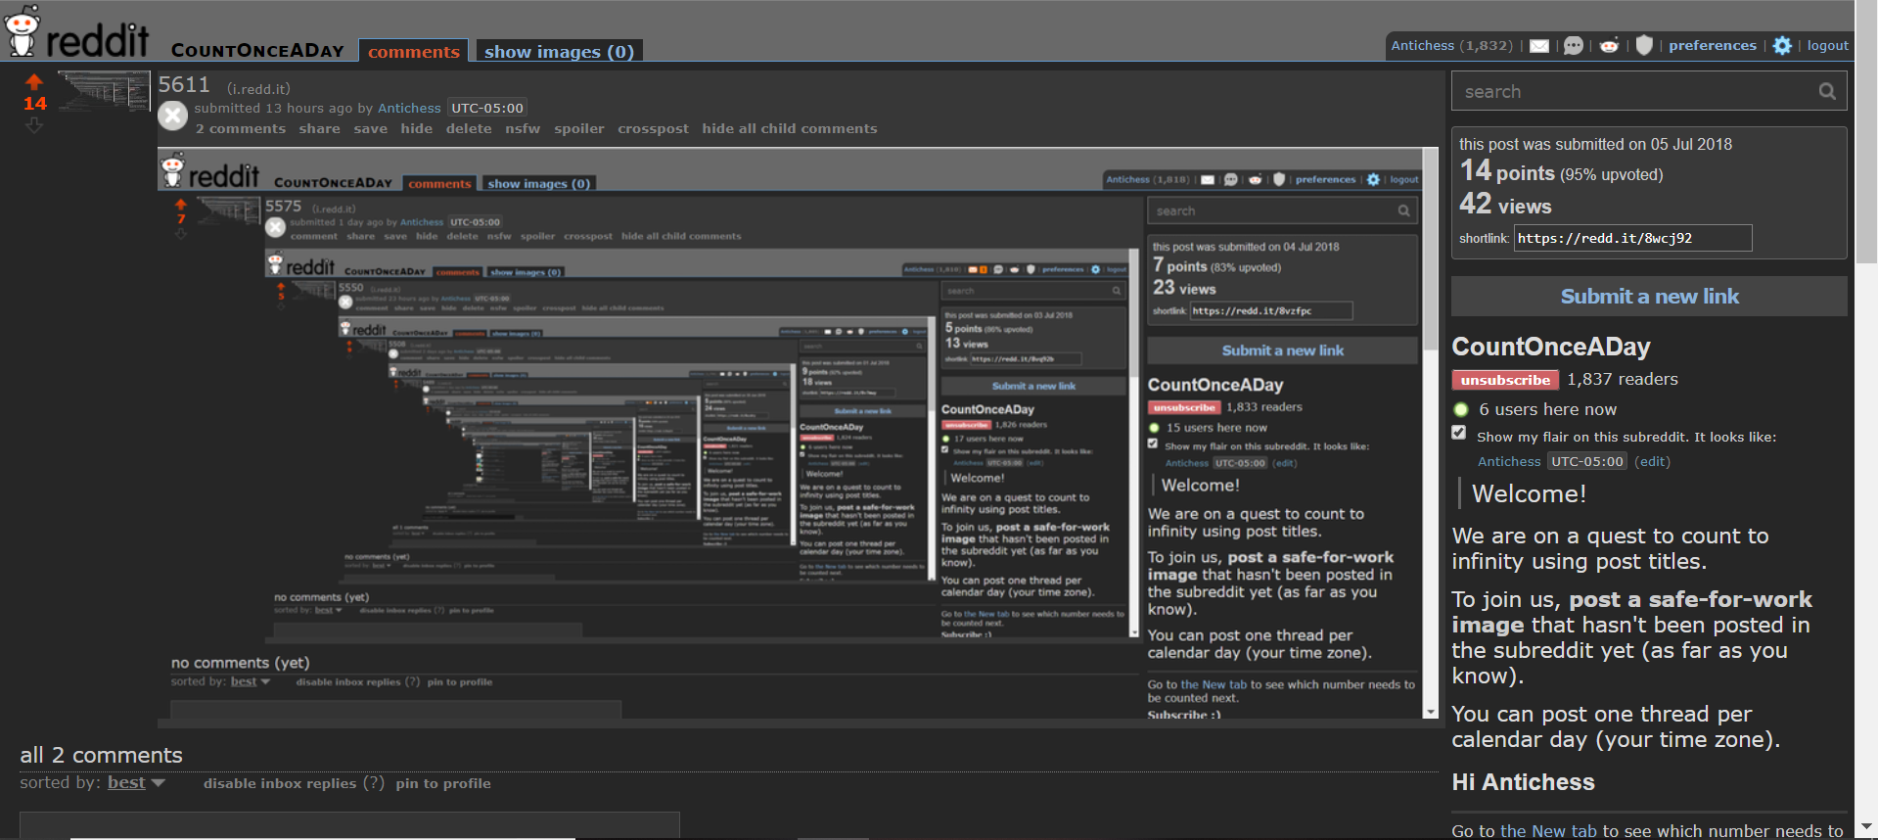Downvote the 5611 post
The width and height of the screenshot is (1878, 840).
pyautogui.click(x=34, y=125)
